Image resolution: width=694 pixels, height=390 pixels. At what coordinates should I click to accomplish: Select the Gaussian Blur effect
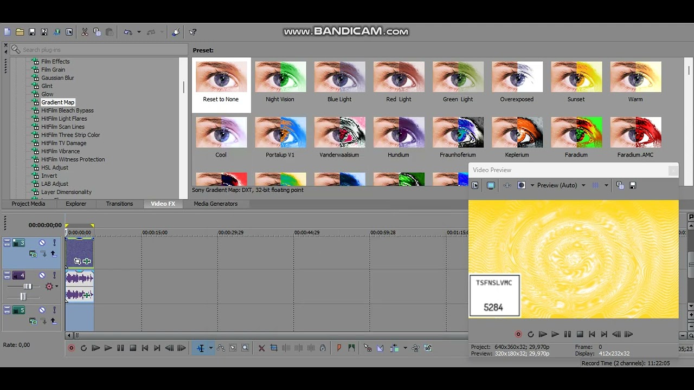coord(57,78)
